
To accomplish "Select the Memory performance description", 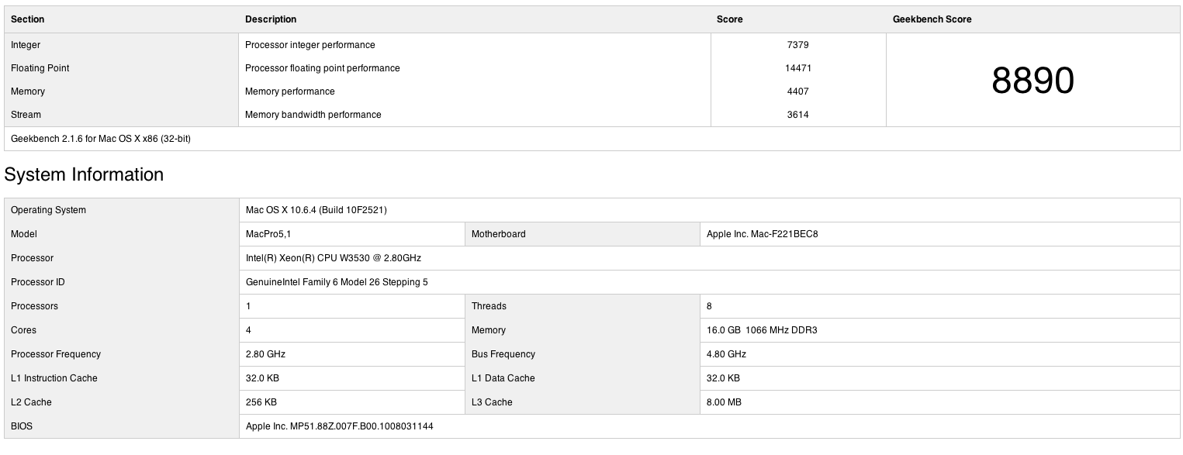I will 290,91.
